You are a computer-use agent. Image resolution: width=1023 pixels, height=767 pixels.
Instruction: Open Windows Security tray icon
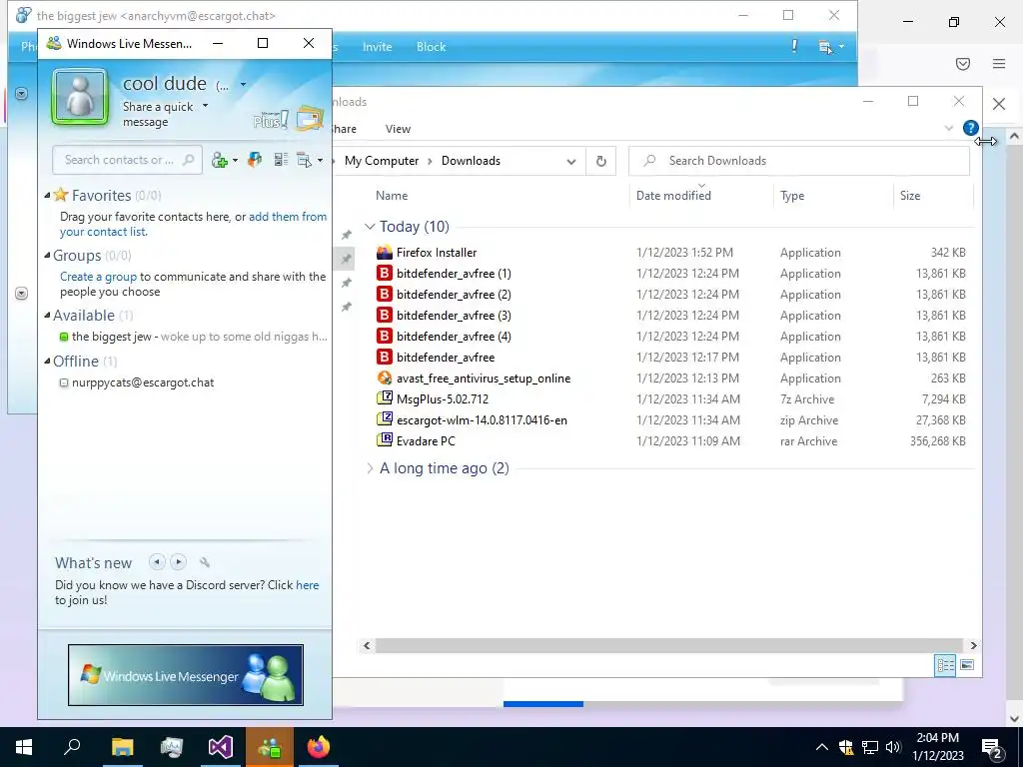[x=846, y=747]
